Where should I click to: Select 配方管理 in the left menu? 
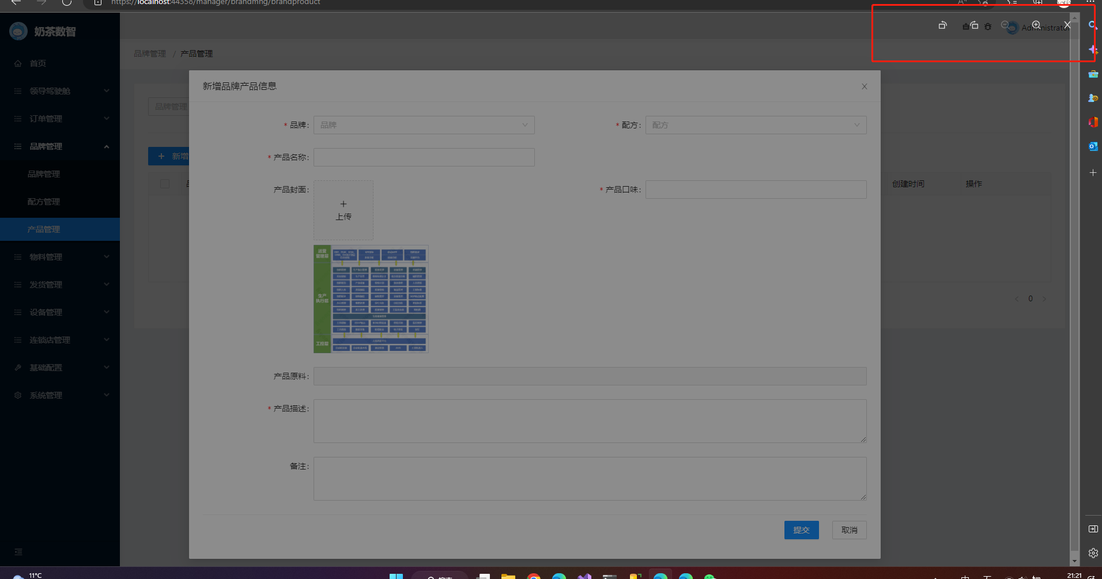coord(44,201)
